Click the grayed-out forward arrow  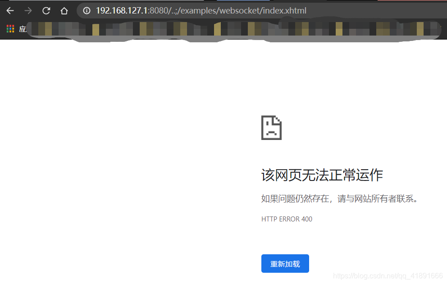28,11
